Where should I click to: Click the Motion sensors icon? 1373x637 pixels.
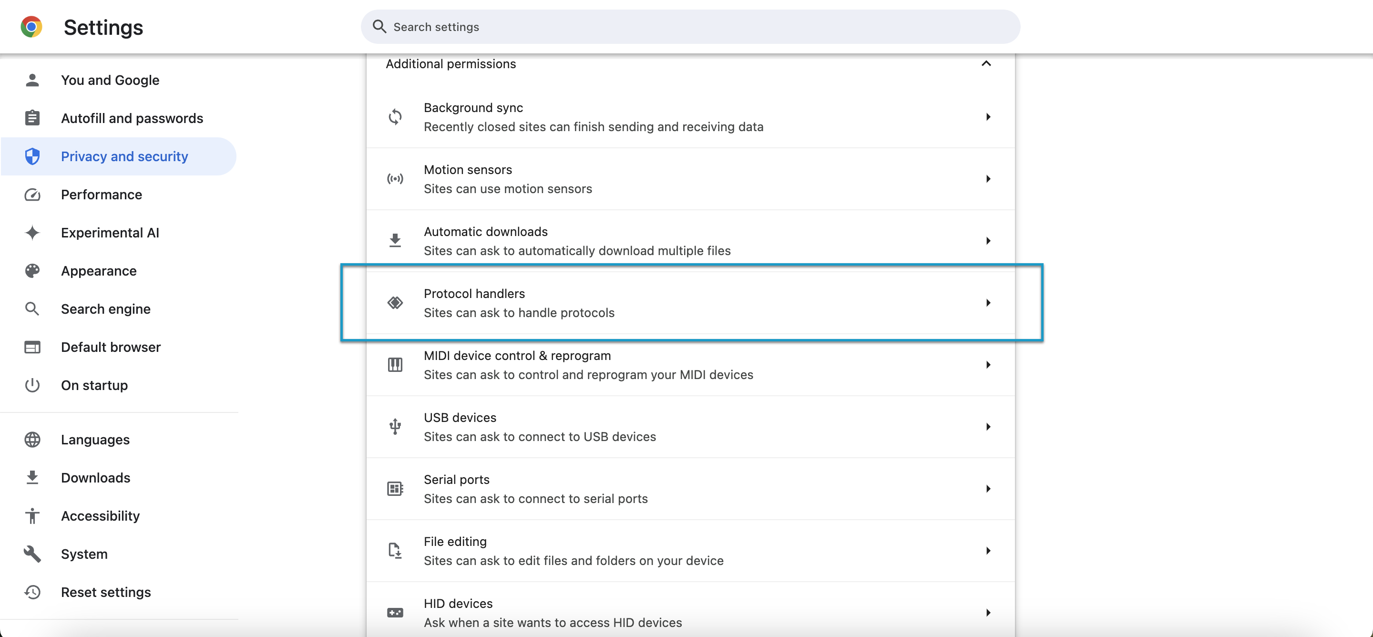395,179
